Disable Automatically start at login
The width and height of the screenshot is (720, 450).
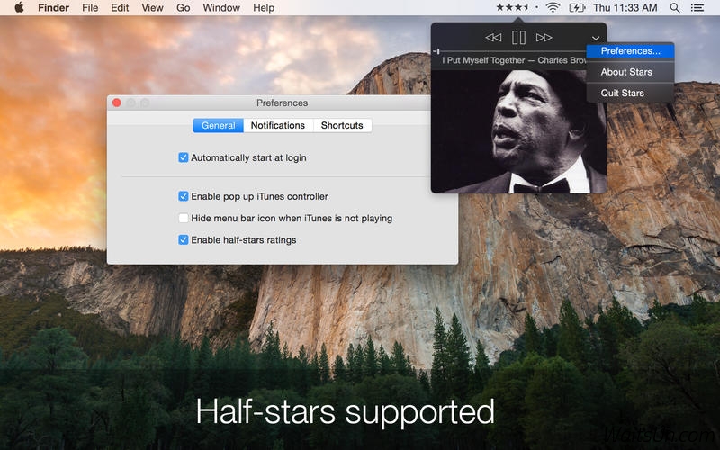tap(184, 157)
